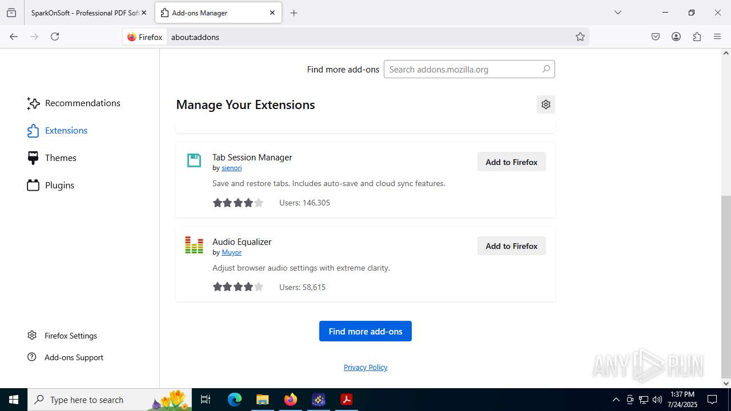Open the Extensions toolbar icon

click(697, 37)
